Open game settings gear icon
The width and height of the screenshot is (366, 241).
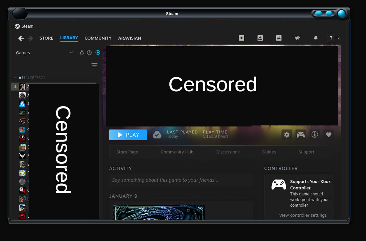[287, 135]
